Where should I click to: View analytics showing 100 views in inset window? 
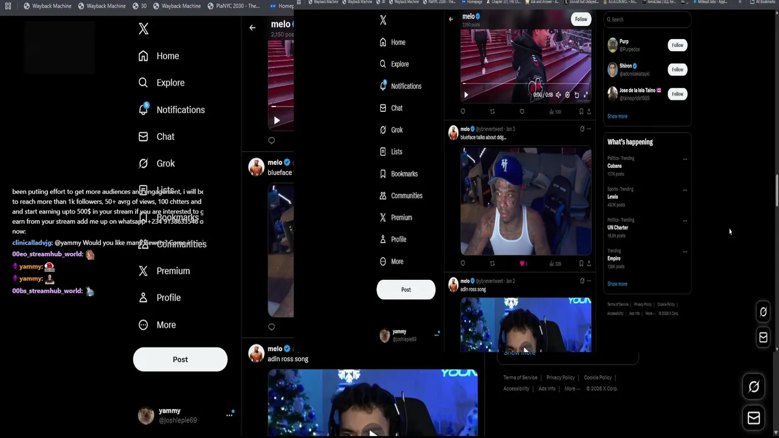[555, 111]
